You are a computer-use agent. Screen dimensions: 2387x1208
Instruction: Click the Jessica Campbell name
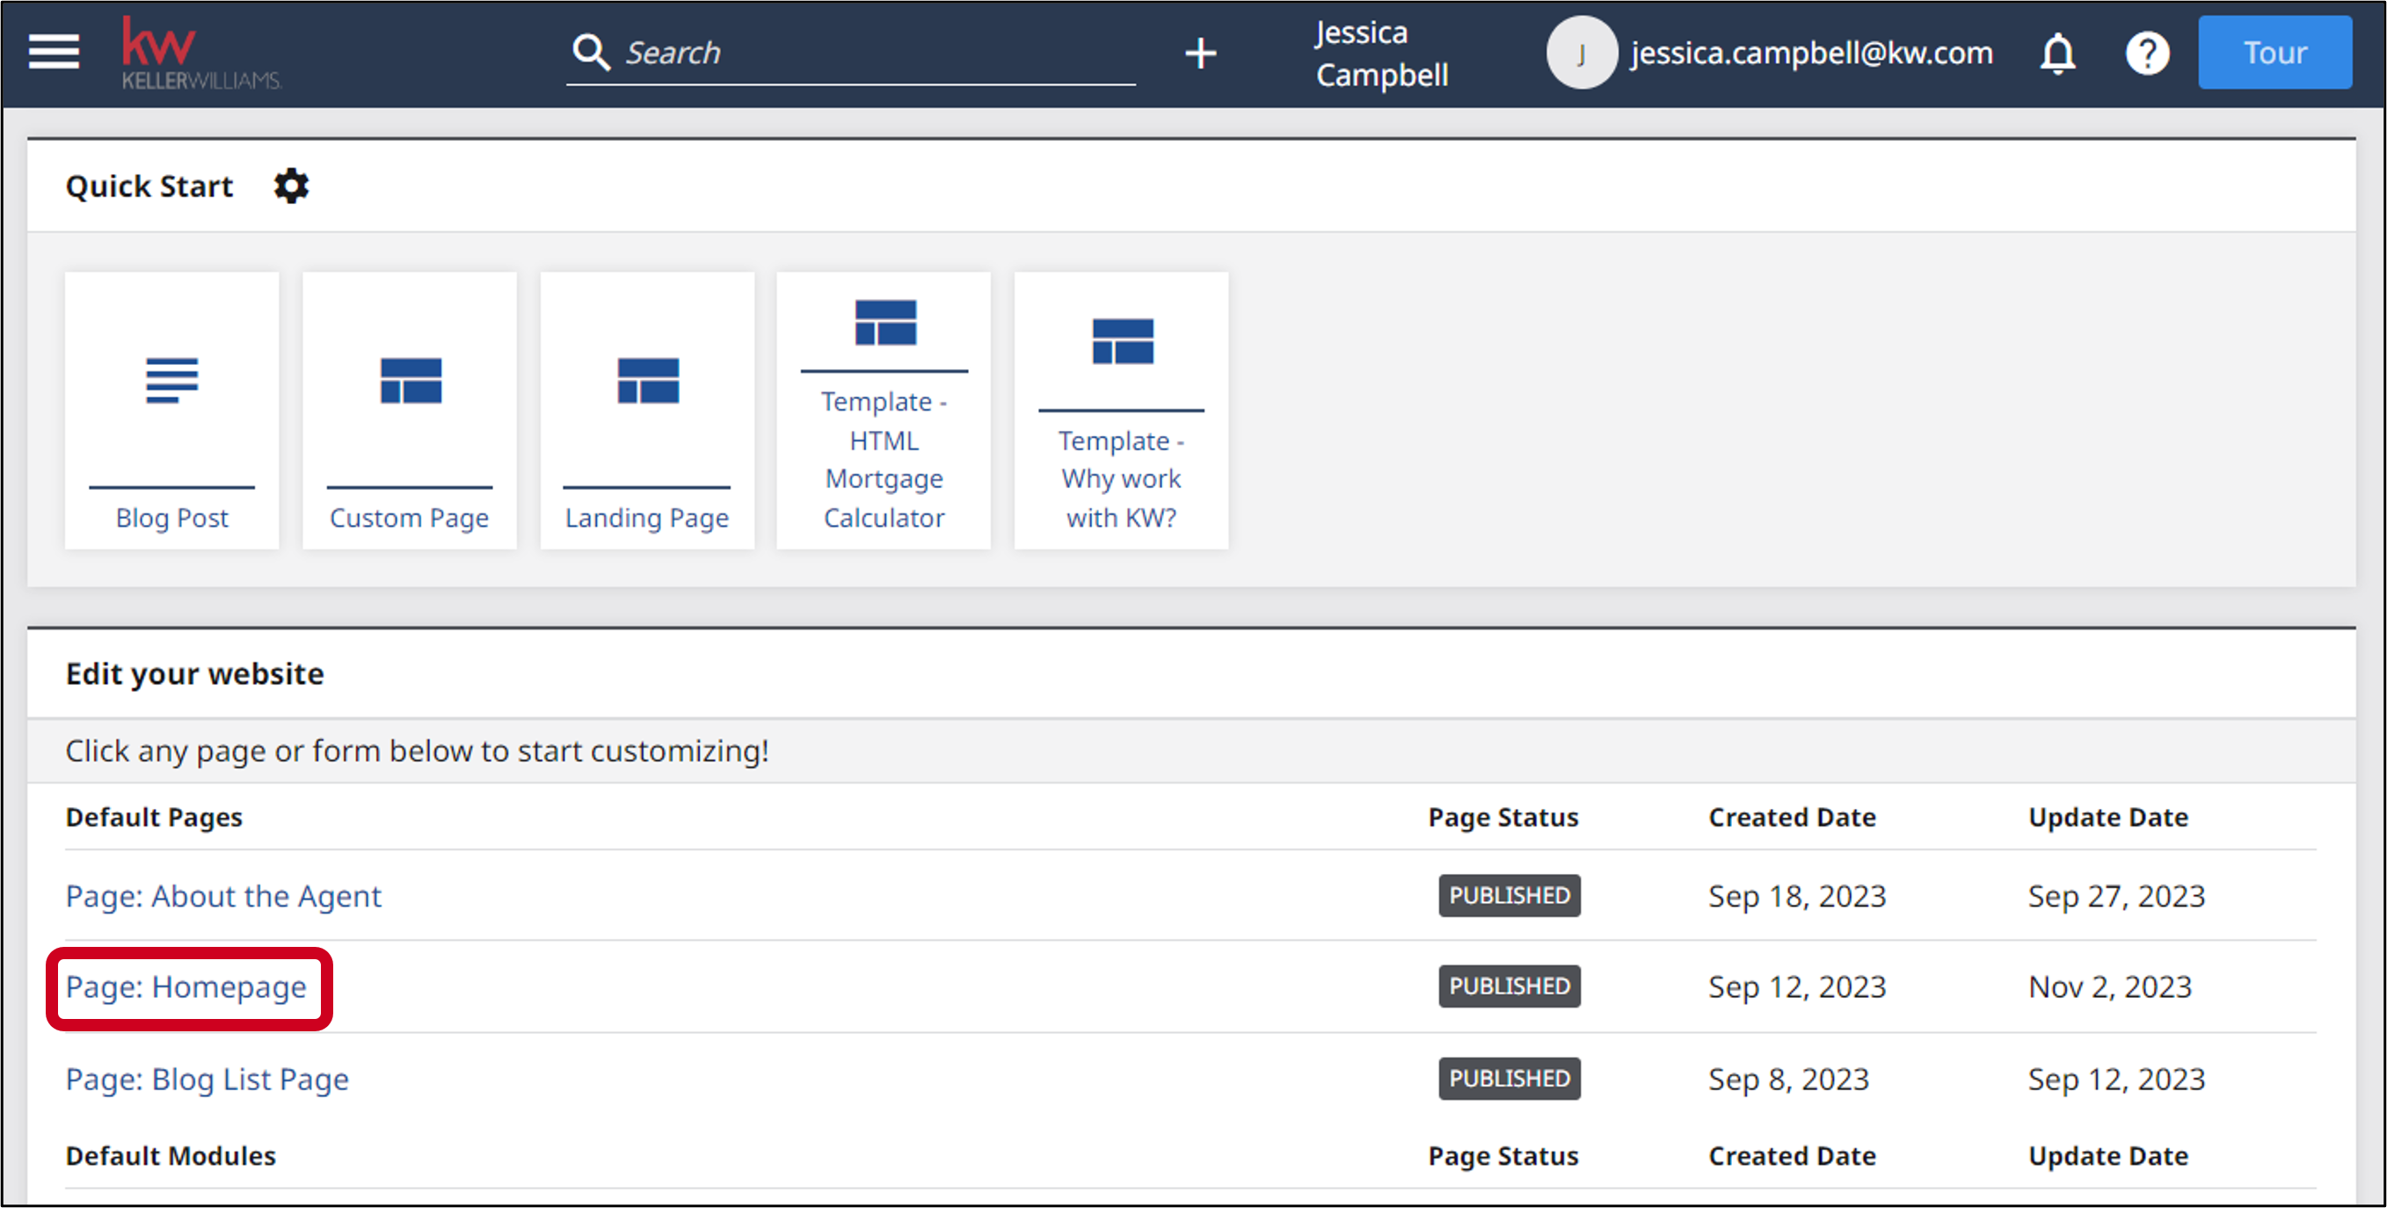[x=1381, y=54]
